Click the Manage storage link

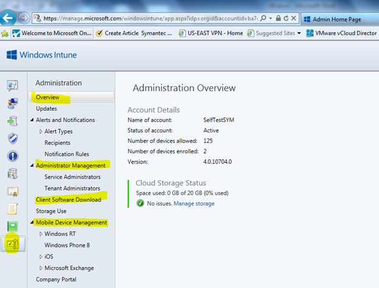[x=194, y=204]
